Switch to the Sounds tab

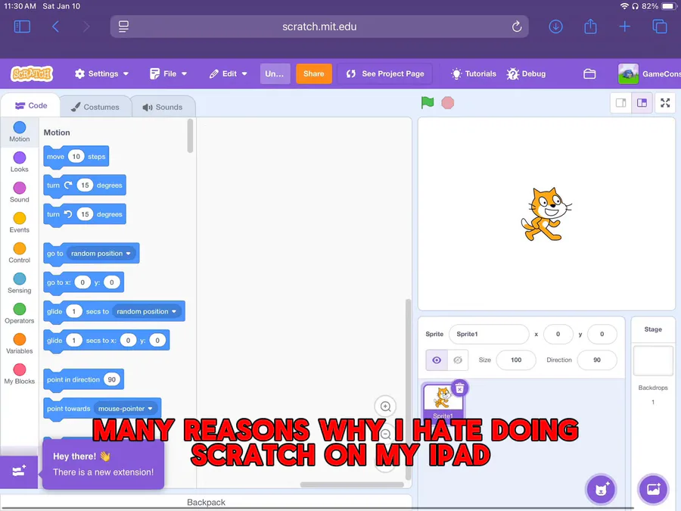163,107
